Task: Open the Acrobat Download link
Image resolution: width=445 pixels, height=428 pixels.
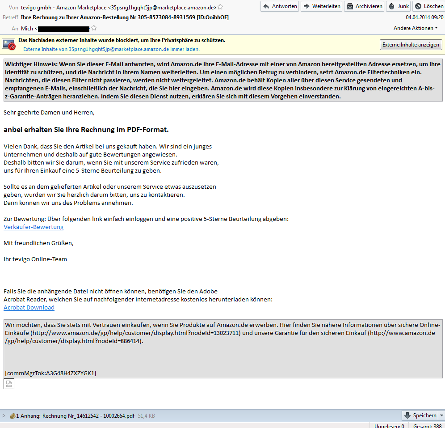Action: click(x=29, y=307)
